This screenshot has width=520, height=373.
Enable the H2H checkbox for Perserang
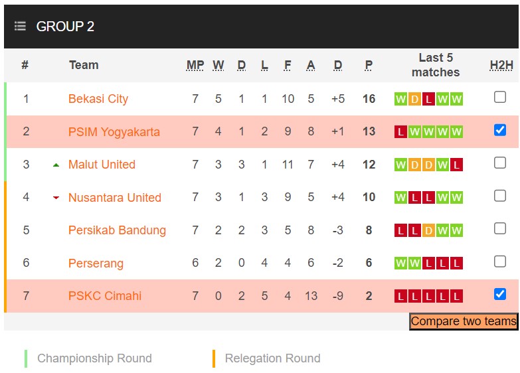pyautogui.click(x=500, y=261)
